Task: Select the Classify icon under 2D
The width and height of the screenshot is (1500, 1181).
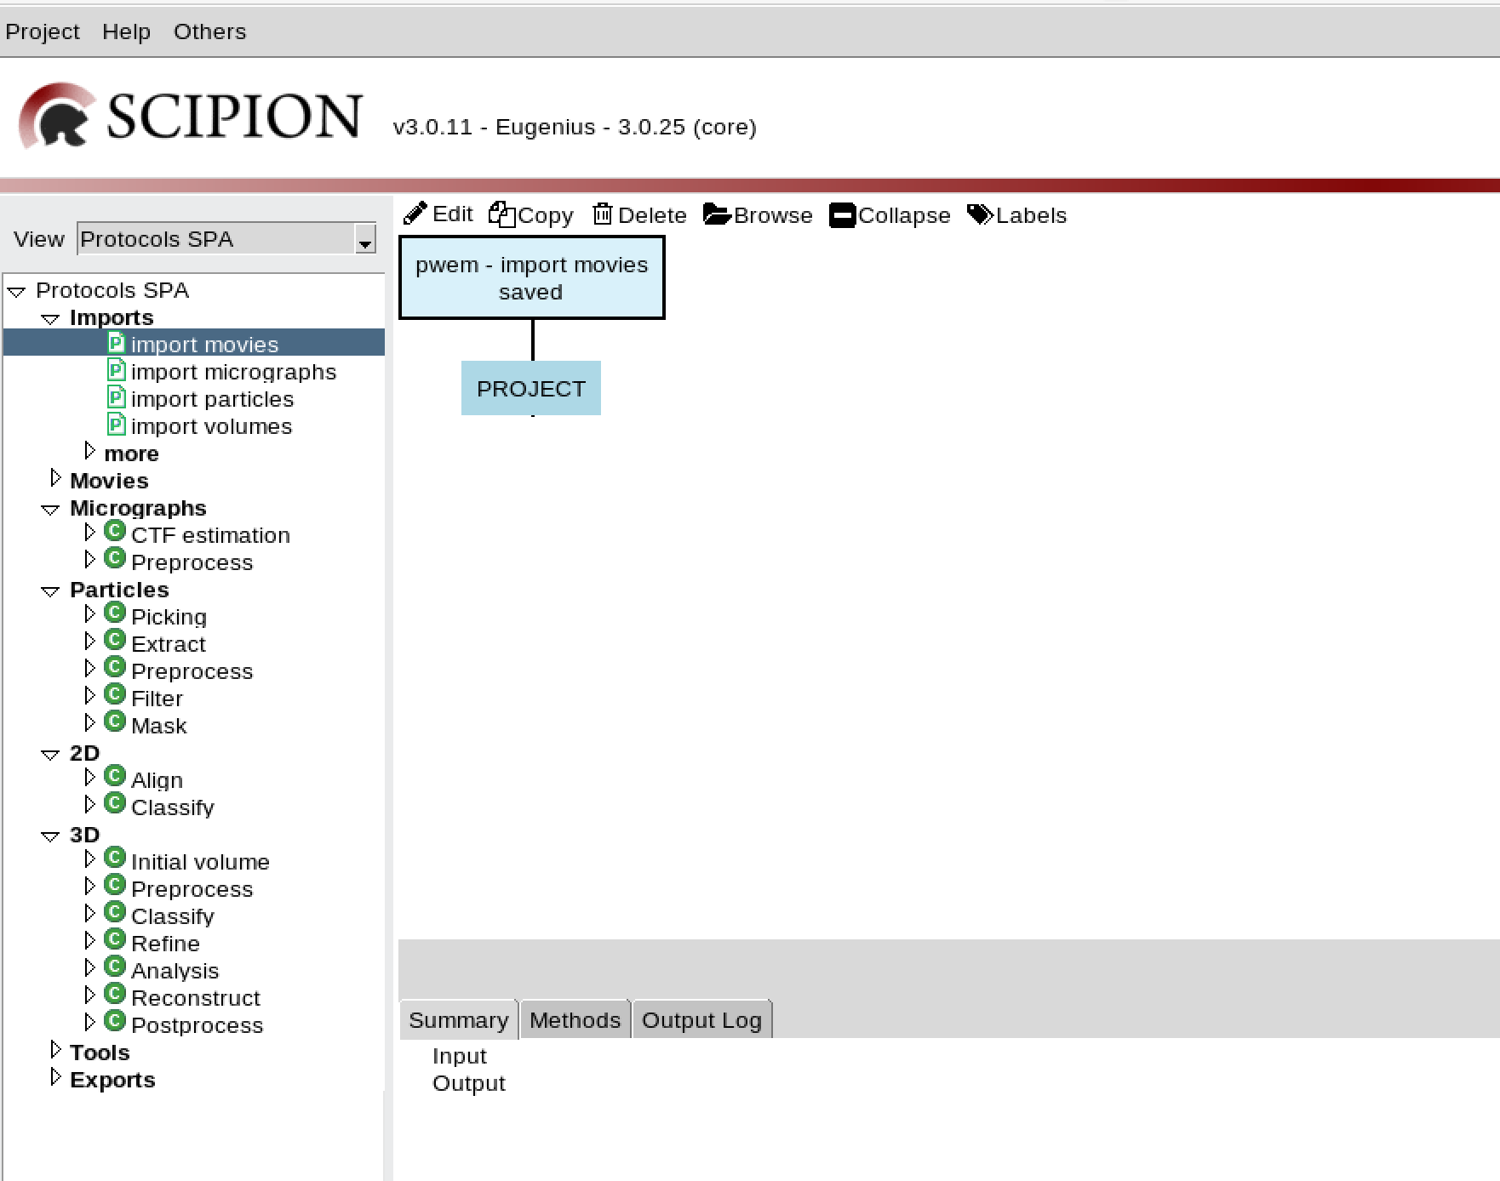Action: click(114, 802)
